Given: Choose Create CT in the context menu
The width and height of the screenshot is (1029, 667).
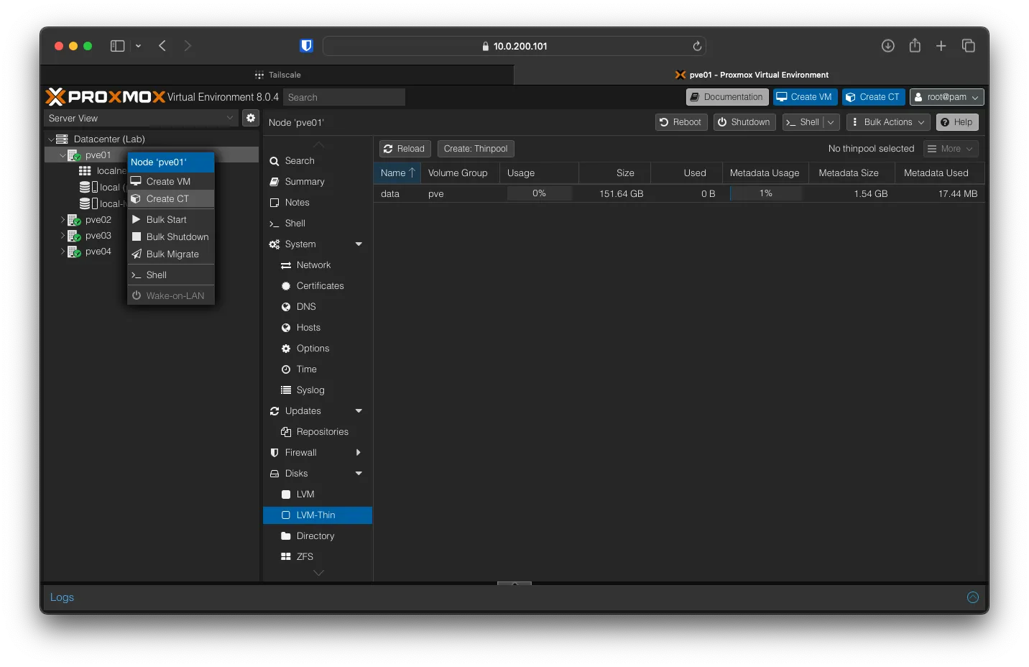Looking at the screenshot, I should point(171,199).
